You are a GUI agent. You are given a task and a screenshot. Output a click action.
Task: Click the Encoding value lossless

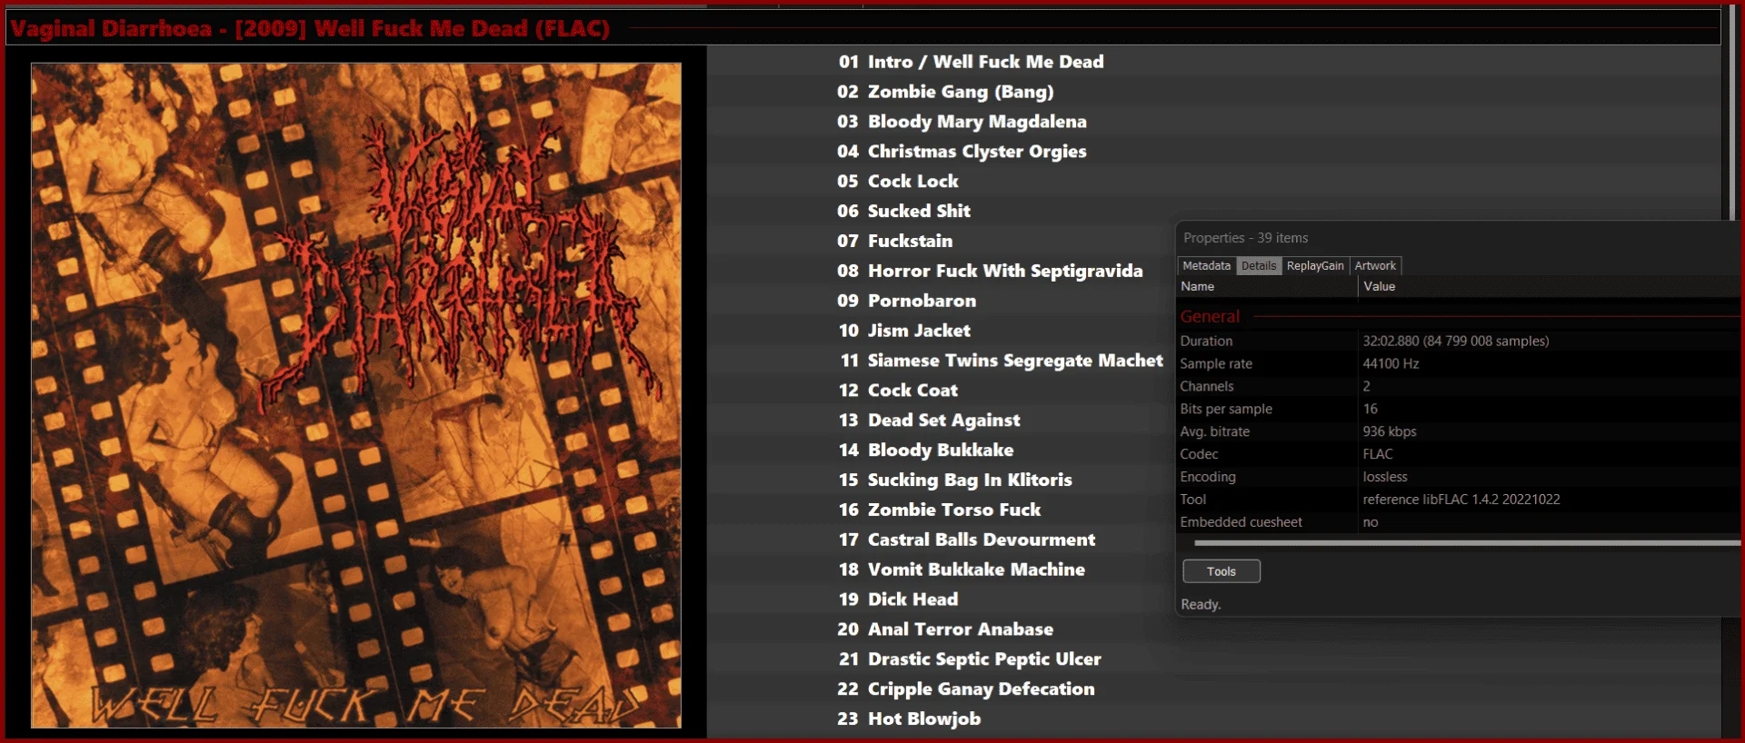(x=1384, y=478)
